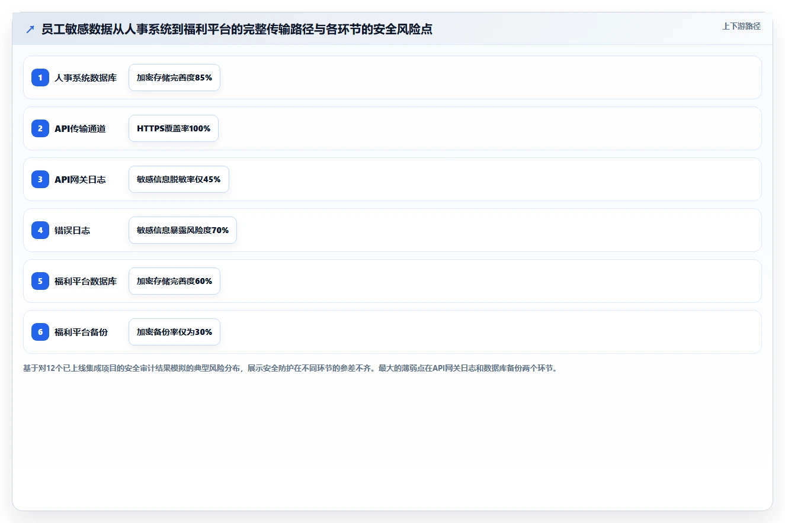Click the 敏感信息暴露风险度70% chip
785x523 pixels.
point(182,230)
